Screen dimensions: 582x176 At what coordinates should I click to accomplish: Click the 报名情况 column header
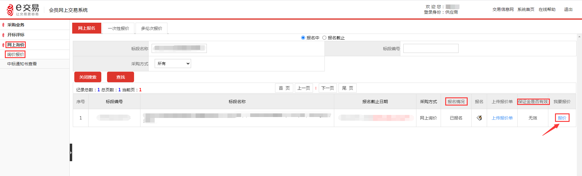coord(456,102)
